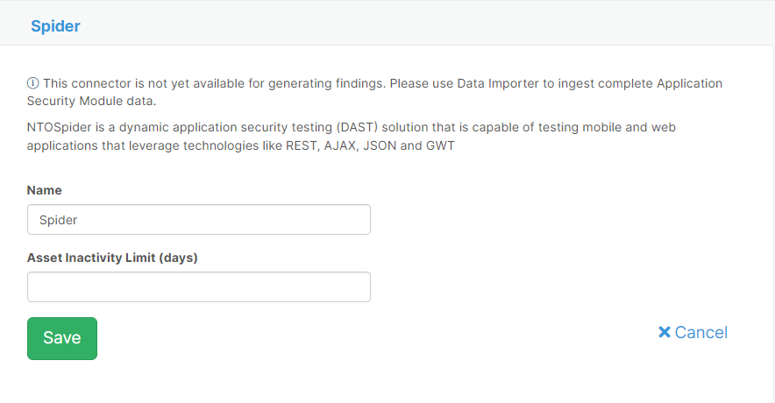The image size is (775, 403).
Task: Click the info circle icon before the notice
Action: tap(33, 84)
